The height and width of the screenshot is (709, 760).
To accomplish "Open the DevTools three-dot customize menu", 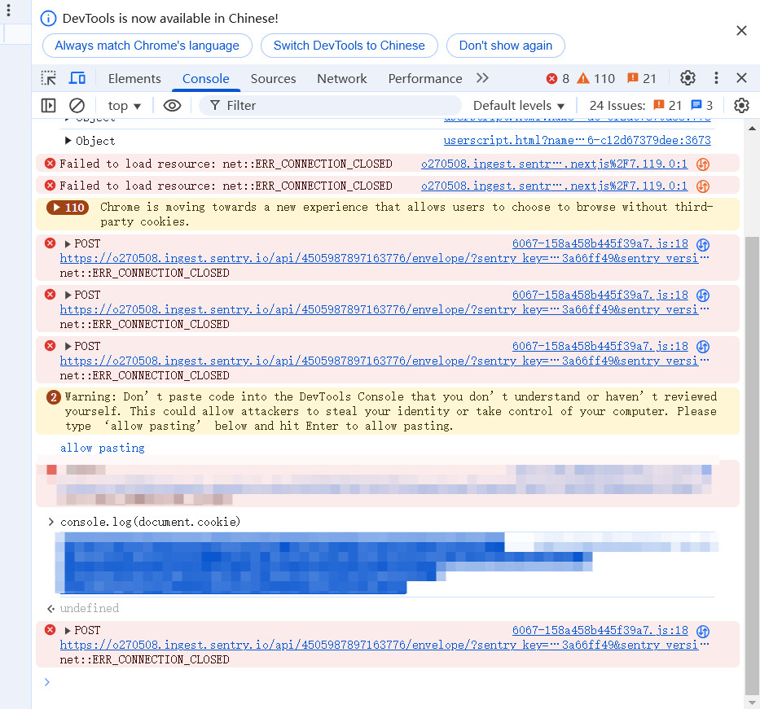I will [716, 78].
